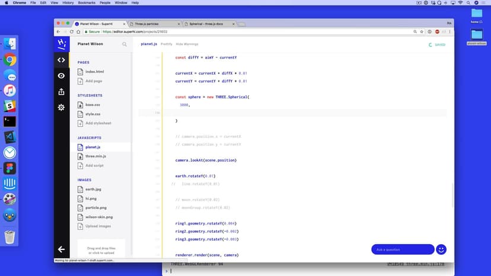This screenshot has height=276, width=491.
Task: Click the Ask a question input field
Action: point(403,249)
